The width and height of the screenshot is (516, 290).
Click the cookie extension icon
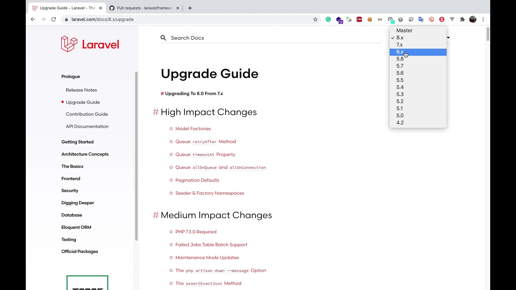370,19
